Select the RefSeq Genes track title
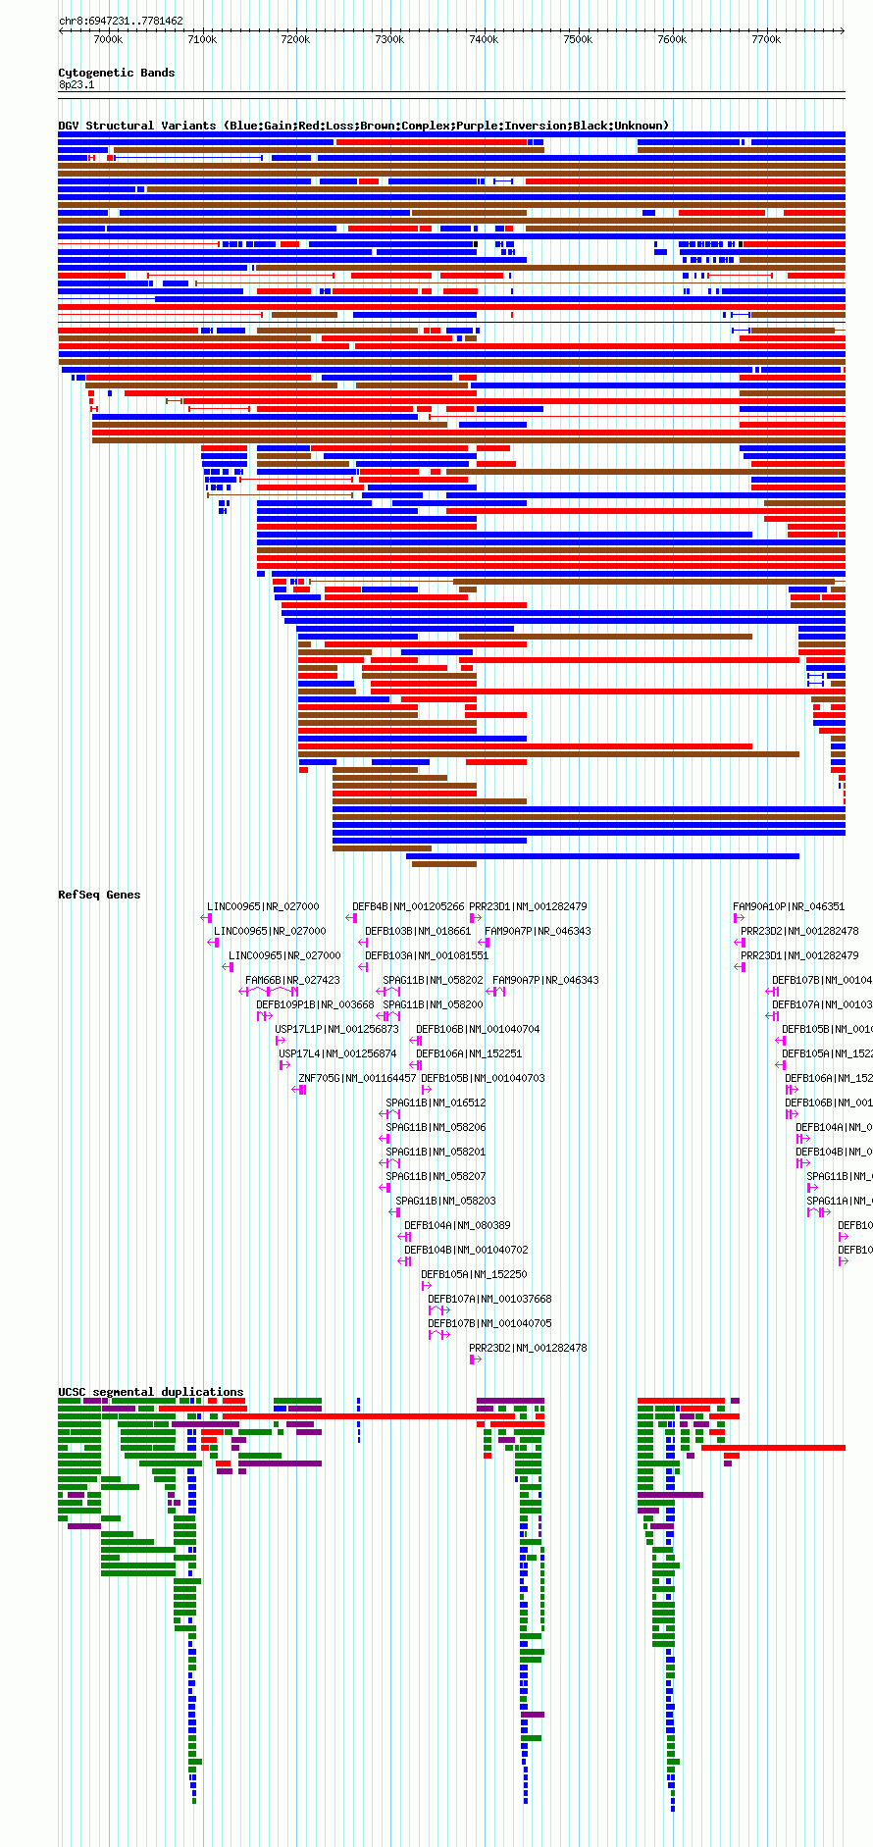 pyautogui.click(x=99, y=895)
